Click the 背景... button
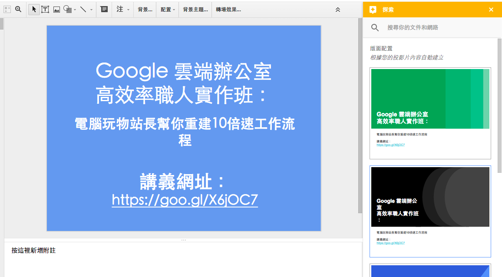This screenshot has height=277, width=502. pos(145,10)
